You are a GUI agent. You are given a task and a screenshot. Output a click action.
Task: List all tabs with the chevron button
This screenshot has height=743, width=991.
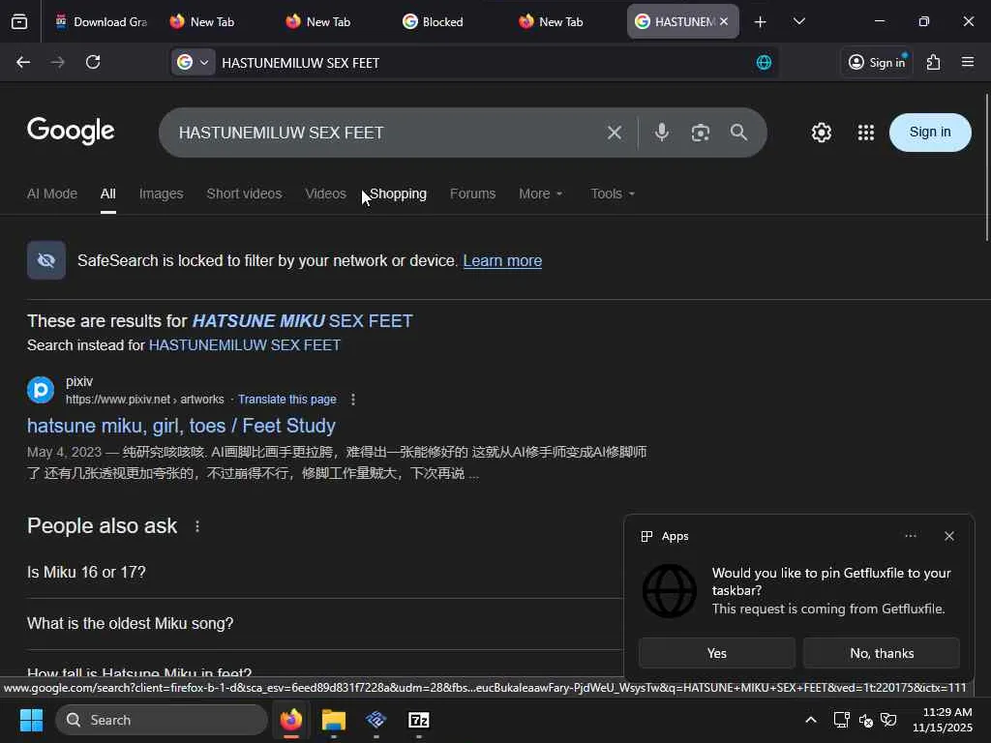(798, 21)
